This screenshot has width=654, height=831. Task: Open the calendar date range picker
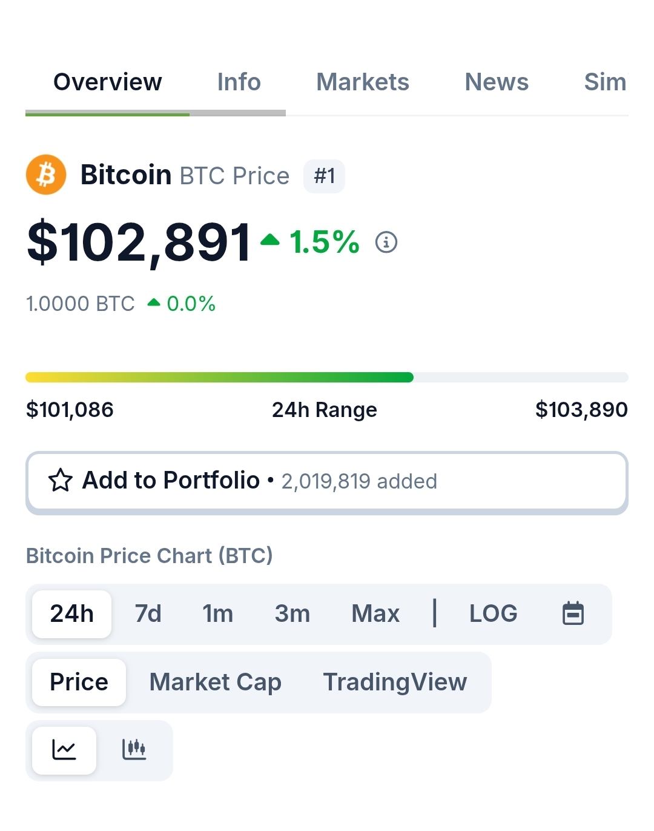pyautogui.click(x=573, y=613)
